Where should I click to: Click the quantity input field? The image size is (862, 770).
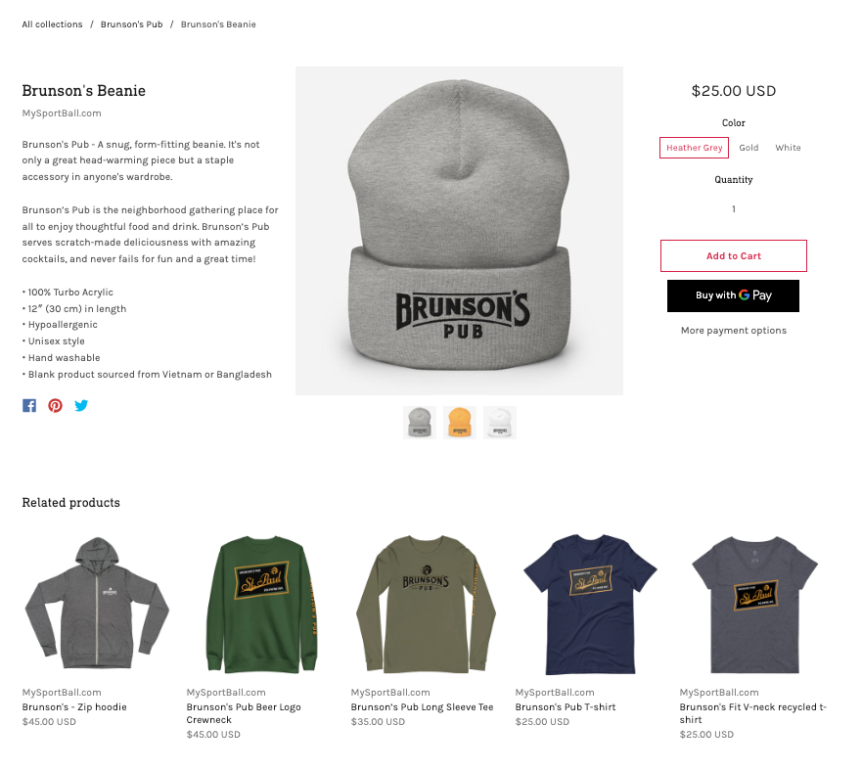point(734,208)
